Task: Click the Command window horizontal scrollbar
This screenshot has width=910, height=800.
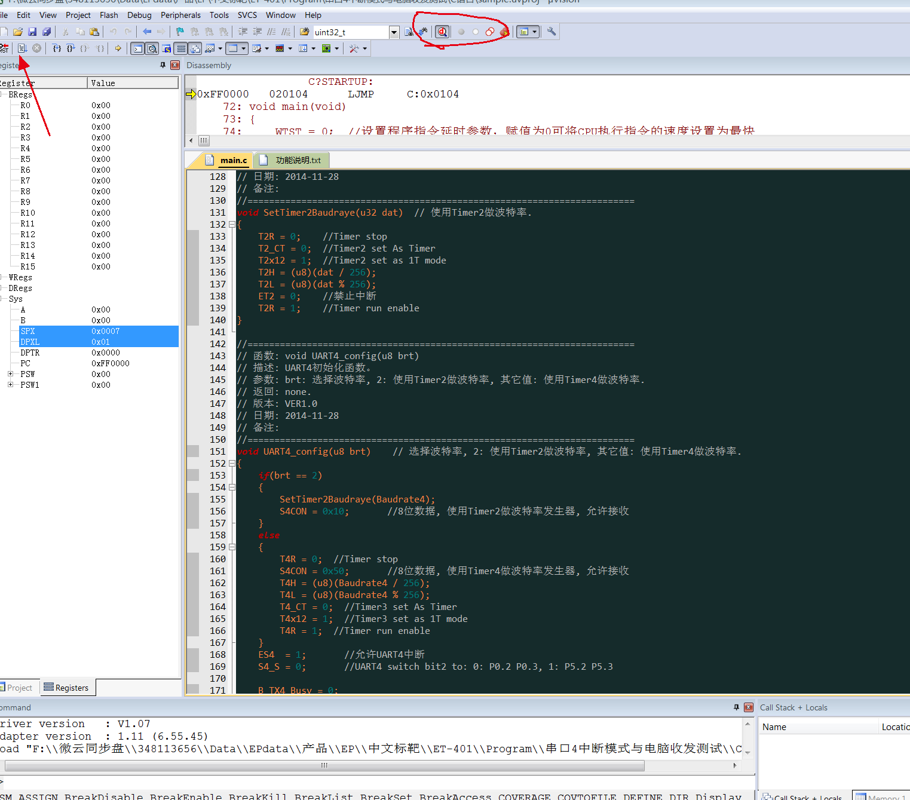Action: coord(324,765)
